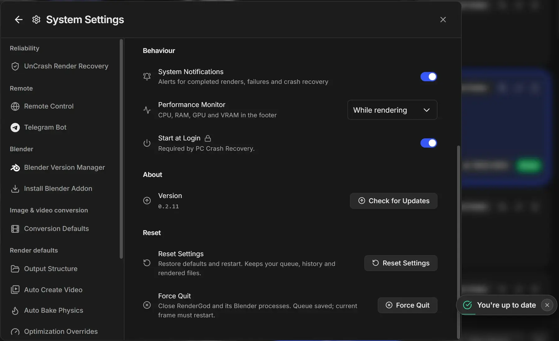Click the lock icon beside Start at Login
This screenshot has width=559, height=341.
[x=208, y=138]
